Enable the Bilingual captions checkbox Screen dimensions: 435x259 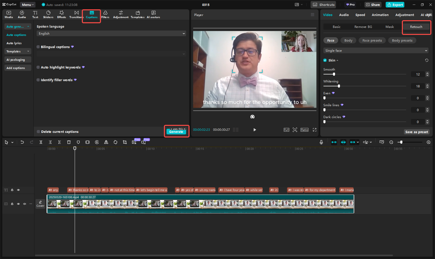point(38,47)
